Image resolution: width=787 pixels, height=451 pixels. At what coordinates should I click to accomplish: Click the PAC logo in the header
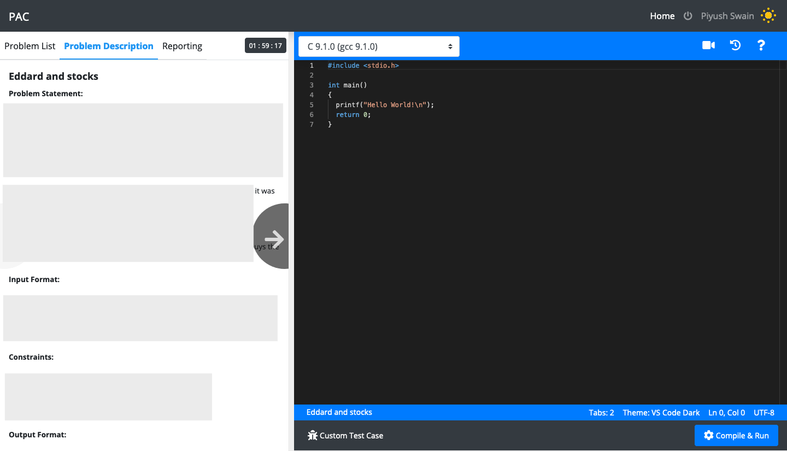coord(19,16)
